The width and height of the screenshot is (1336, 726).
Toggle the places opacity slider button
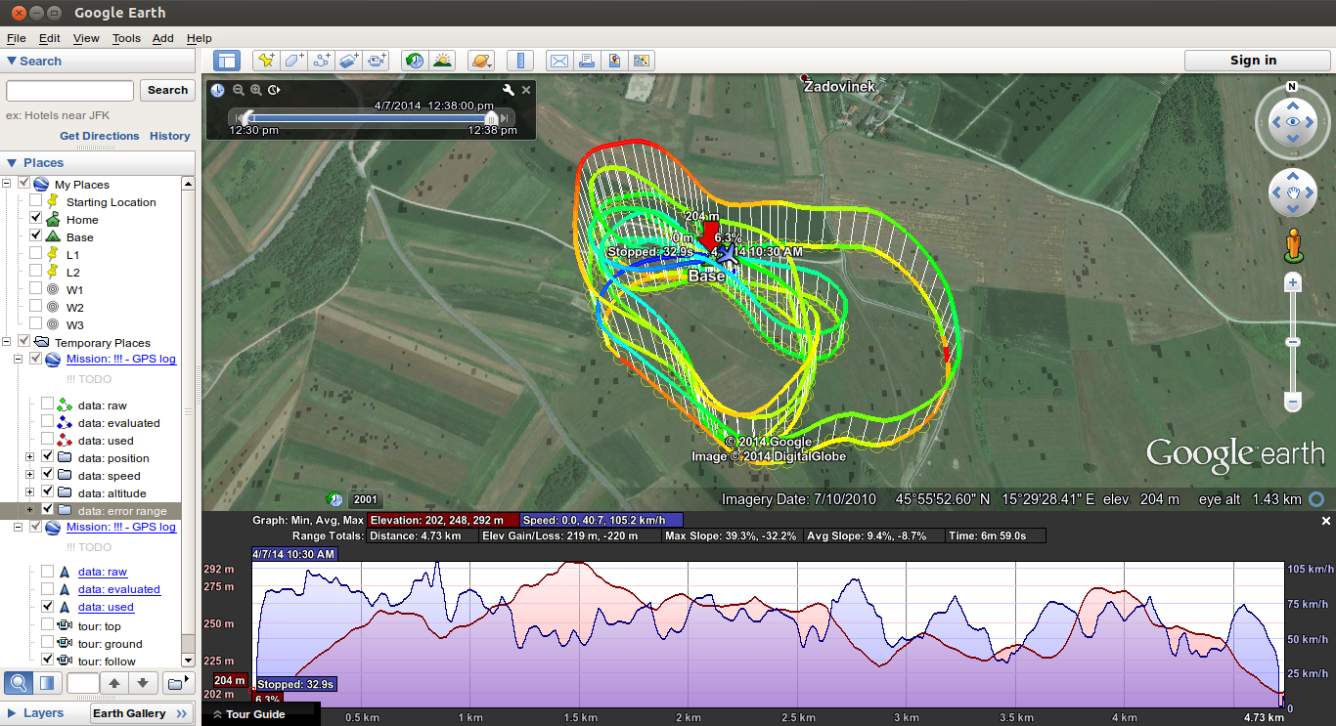coord(46,683)
